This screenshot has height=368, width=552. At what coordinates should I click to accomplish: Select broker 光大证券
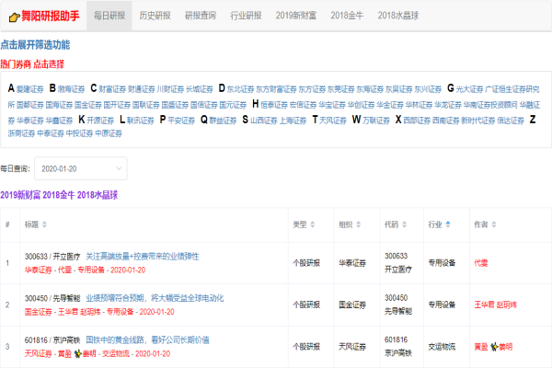pyautogui.click(x=469, y=89)
